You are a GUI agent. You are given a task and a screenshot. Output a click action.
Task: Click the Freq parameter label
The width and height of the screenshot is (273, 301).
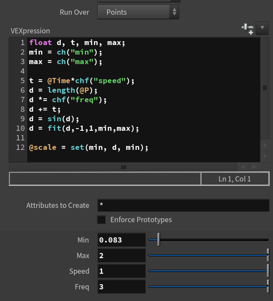[x=82, y=287]
